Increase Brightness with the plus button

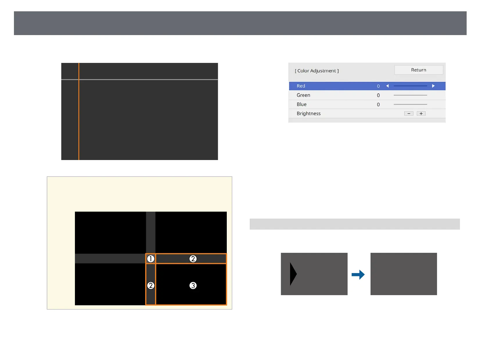tap(421, 114)
